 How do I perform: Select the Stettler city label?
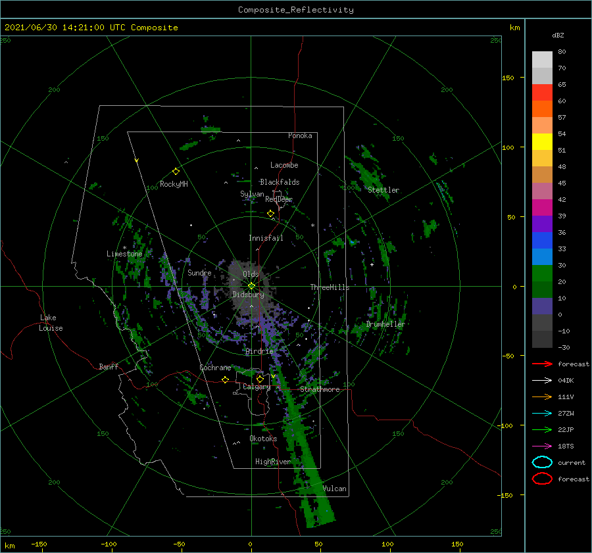tap(383, 190)
